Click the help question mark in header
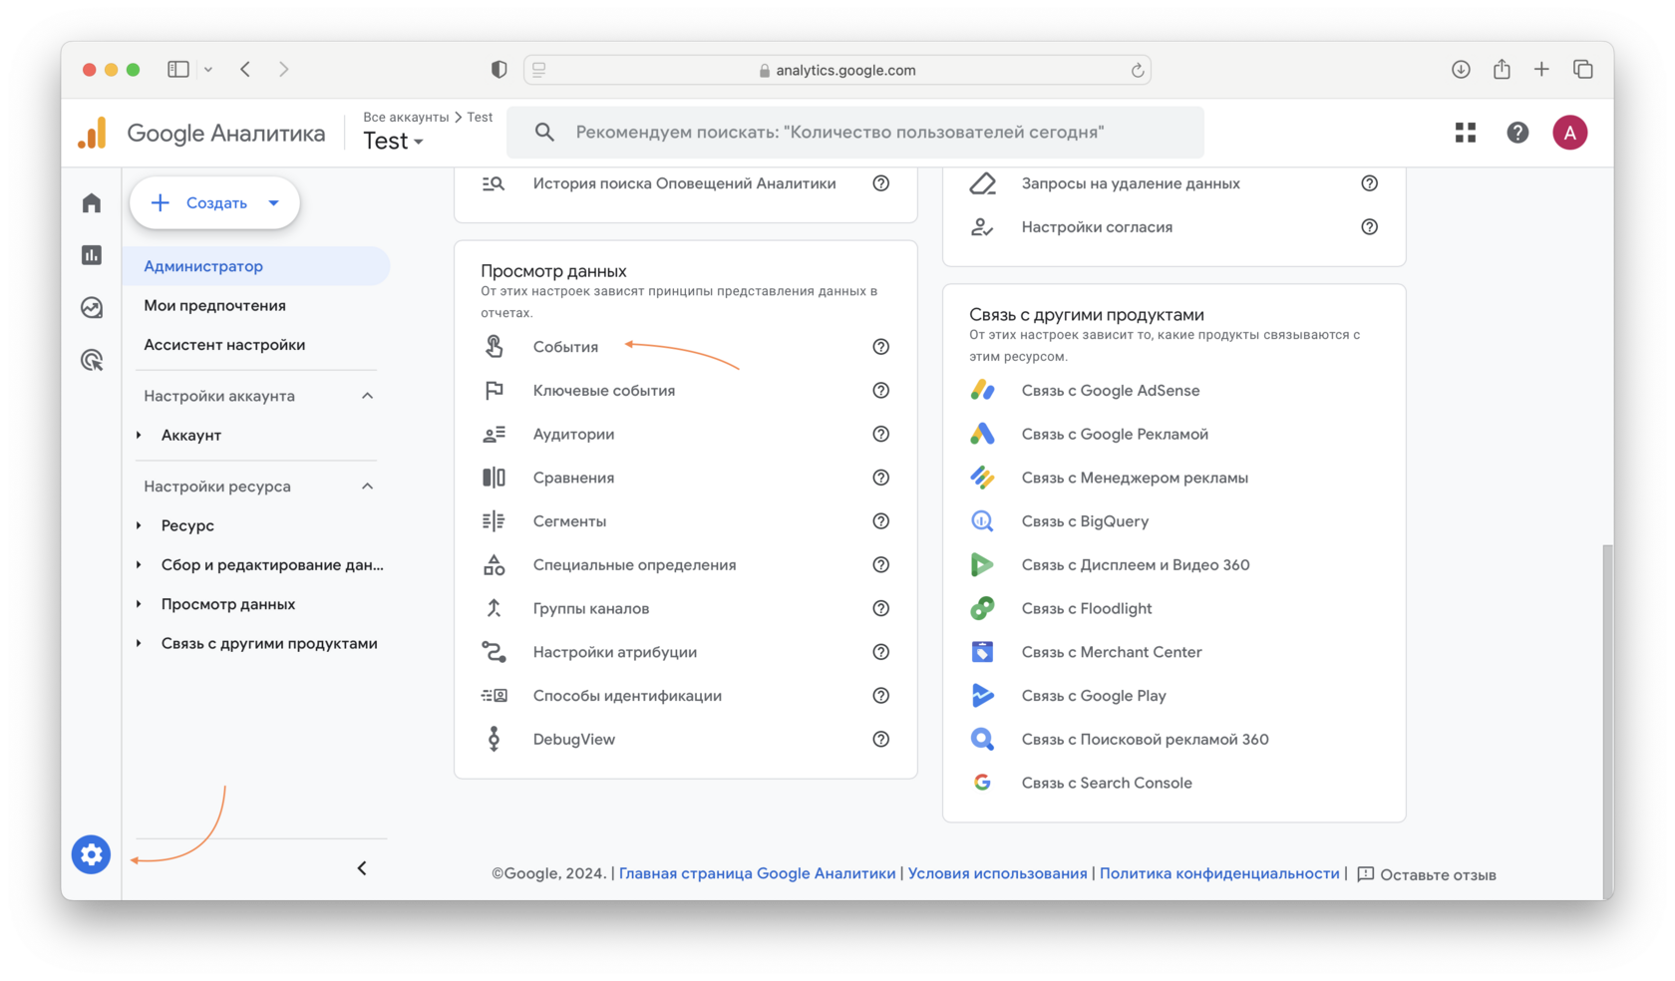This screenshot has height=981, width=1675. [1517, 133]
